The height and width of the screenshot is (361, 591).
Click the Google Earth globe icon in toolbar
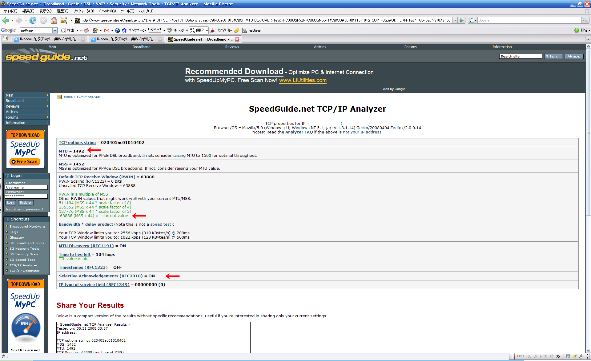click(118, 30)
